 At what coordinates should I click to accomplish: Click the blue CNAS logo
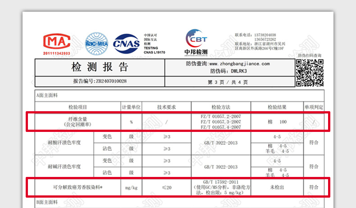pyautogui.click(x=126, y=44)
